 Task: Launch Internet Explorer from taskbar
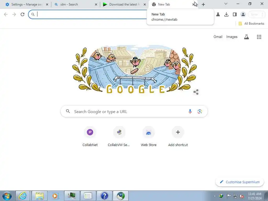[23, 196]
